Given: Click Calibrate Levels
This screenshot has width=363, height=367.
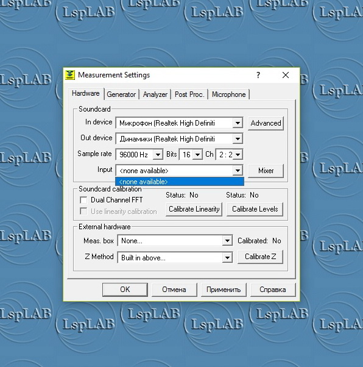Looking at the screenshot, I should coord(255,209).
